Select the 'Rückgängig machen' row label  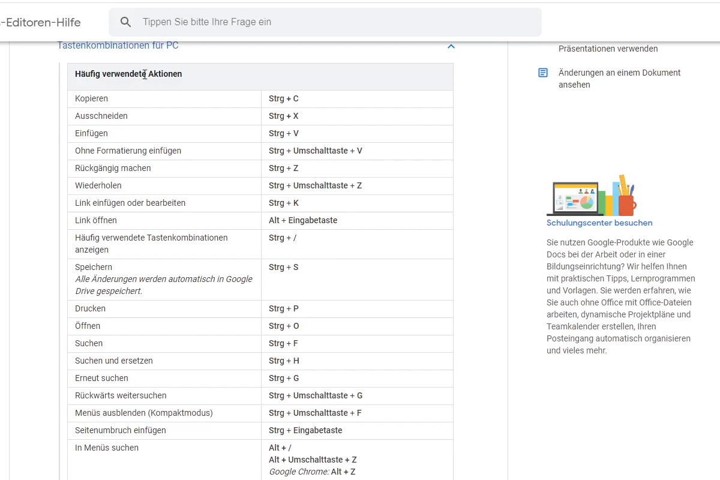tap(113, 168)
